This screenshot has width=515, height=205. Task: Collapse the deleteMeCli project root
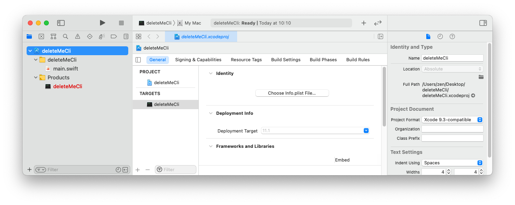click(x=30, y=51)
